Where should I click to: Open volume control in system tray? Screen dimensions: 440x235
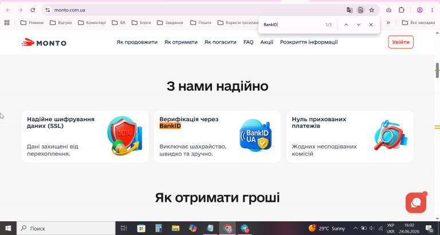[372, 228]
